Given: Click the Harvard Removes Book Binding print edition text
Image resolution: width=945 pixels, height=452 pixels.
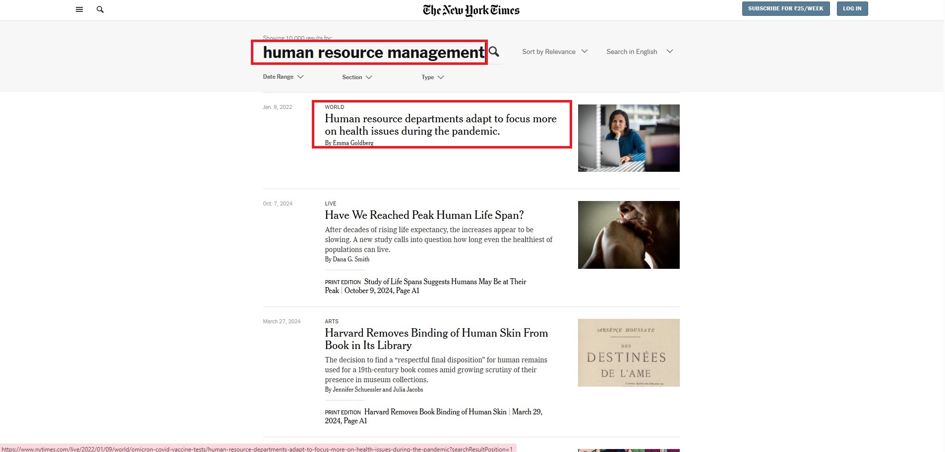Looking at the screenshot, I should (435, 412).
